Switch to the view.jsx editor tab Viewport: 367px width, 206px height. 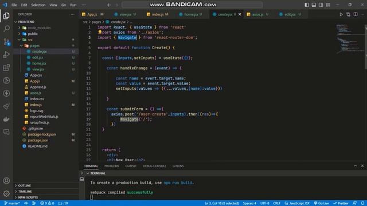coord(125,14)
